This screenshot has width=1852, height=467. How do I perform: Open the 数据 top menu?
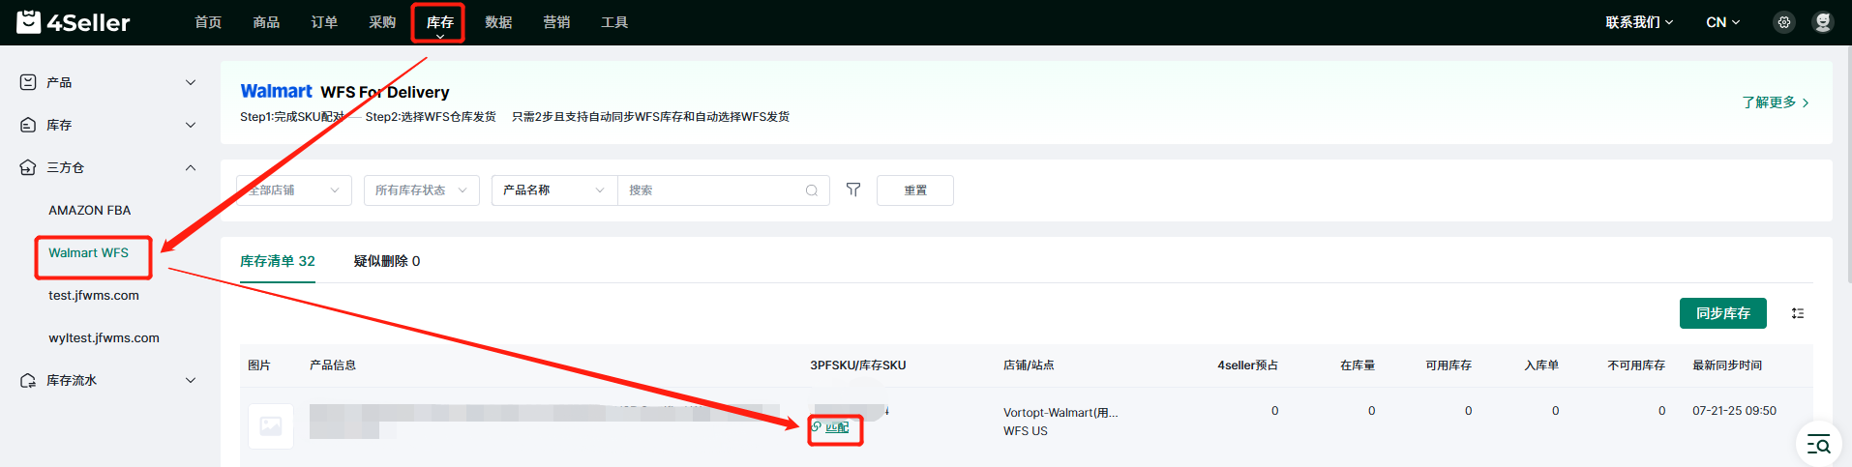pyautogui.click(x=498, y=22)
